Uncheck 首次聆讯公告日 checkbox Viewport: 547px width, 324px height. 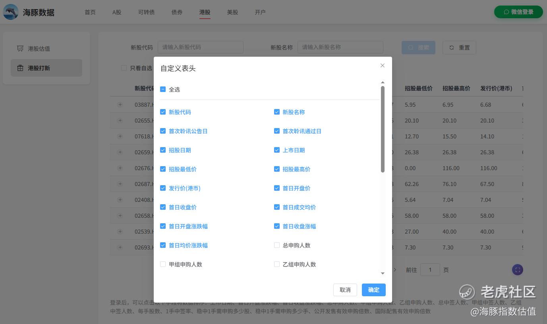163,131
